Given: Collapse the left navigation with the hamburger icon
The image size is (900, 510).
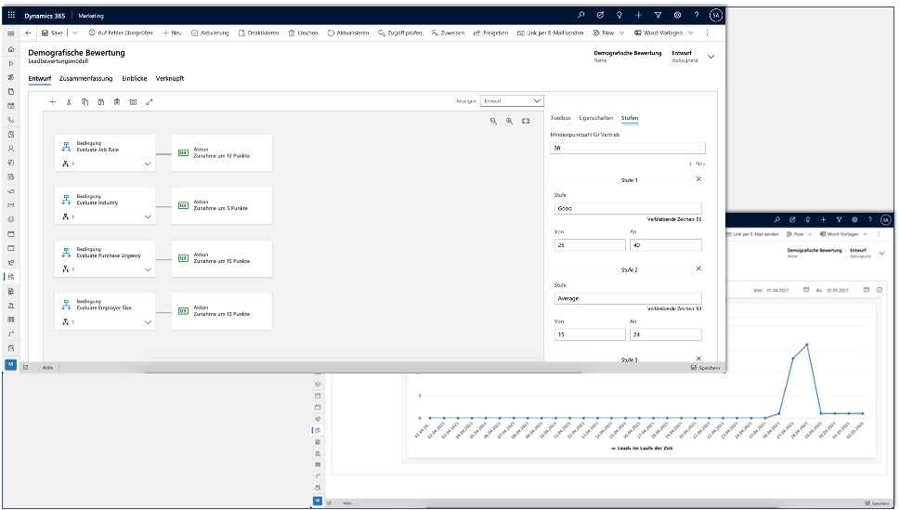Looking at the screenshot, I should (x=11, y=33).
